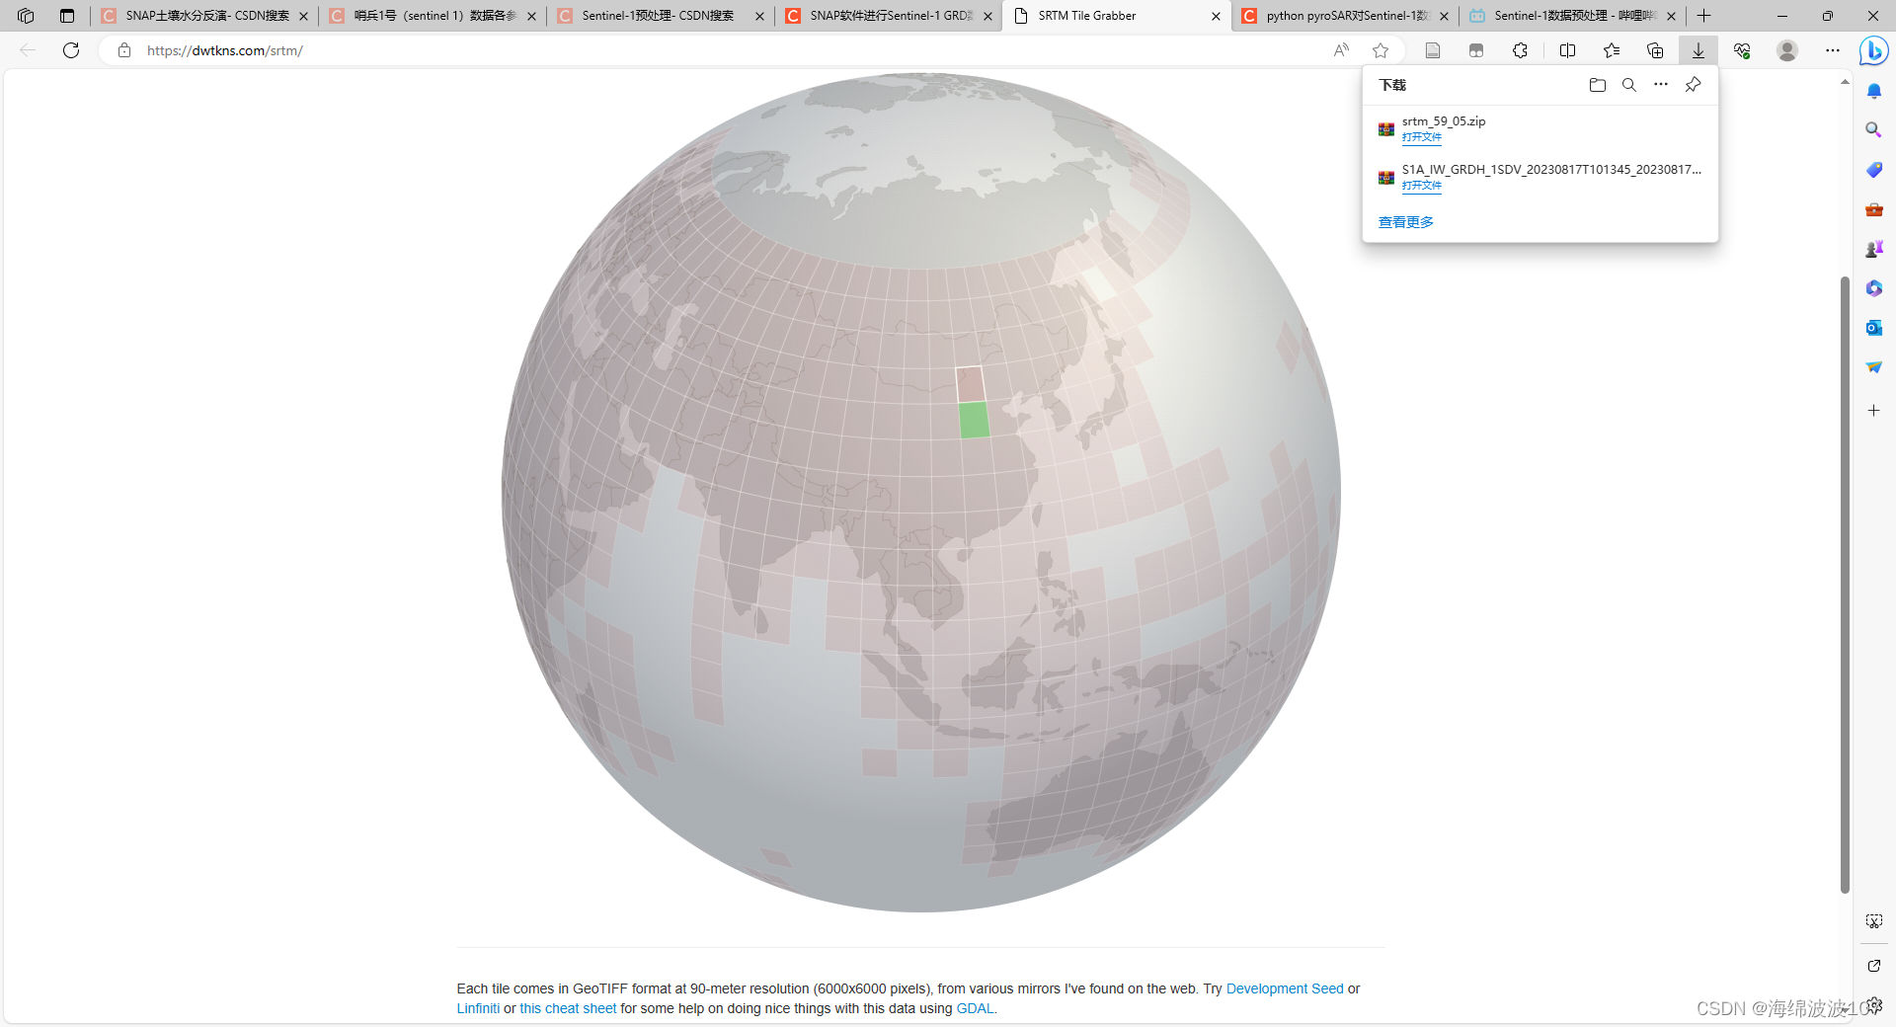The image size is (1896, 1027).
Task: Open a new browser tab
Action: [x=1704, y=16]
